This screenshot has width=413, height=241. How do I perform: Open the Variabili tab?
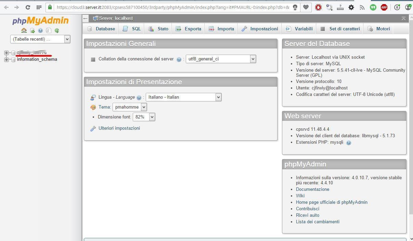click(299, 29)
